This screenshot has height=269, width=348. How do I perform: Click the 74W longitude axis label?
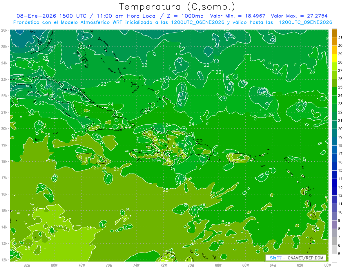click(x=136, y=265)
